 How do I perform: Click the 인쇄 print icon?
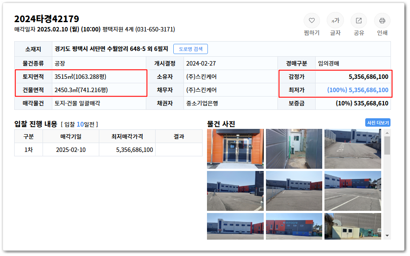click(382, 21)
